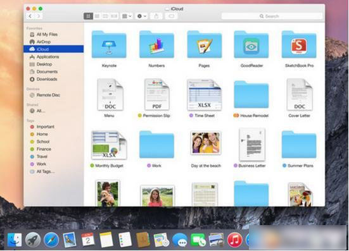Select the Summer Plans folder

(x=299, y=145)
